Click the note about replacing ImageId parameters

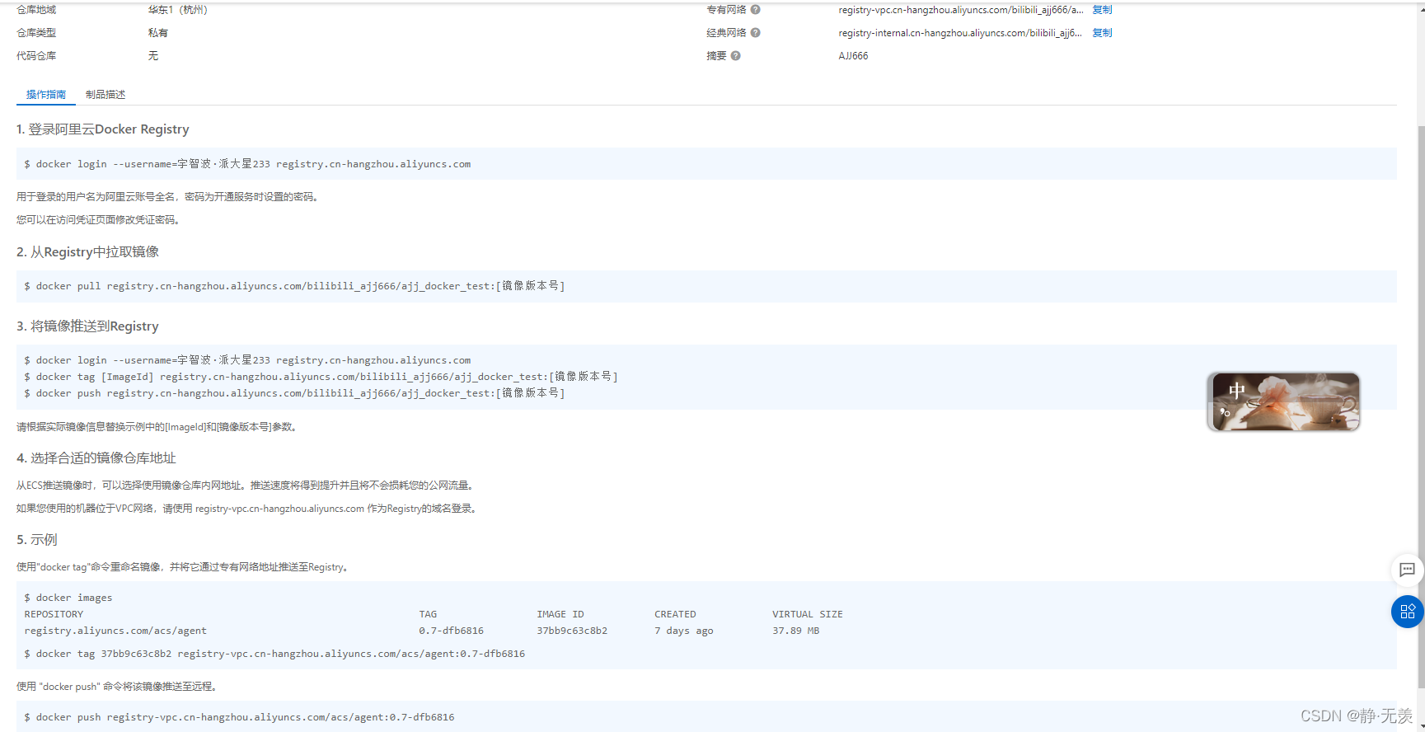157,427
